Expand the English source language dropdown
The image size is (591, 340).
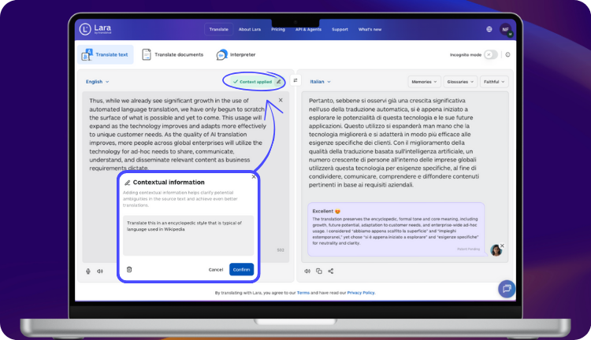(x=98, y=81)
